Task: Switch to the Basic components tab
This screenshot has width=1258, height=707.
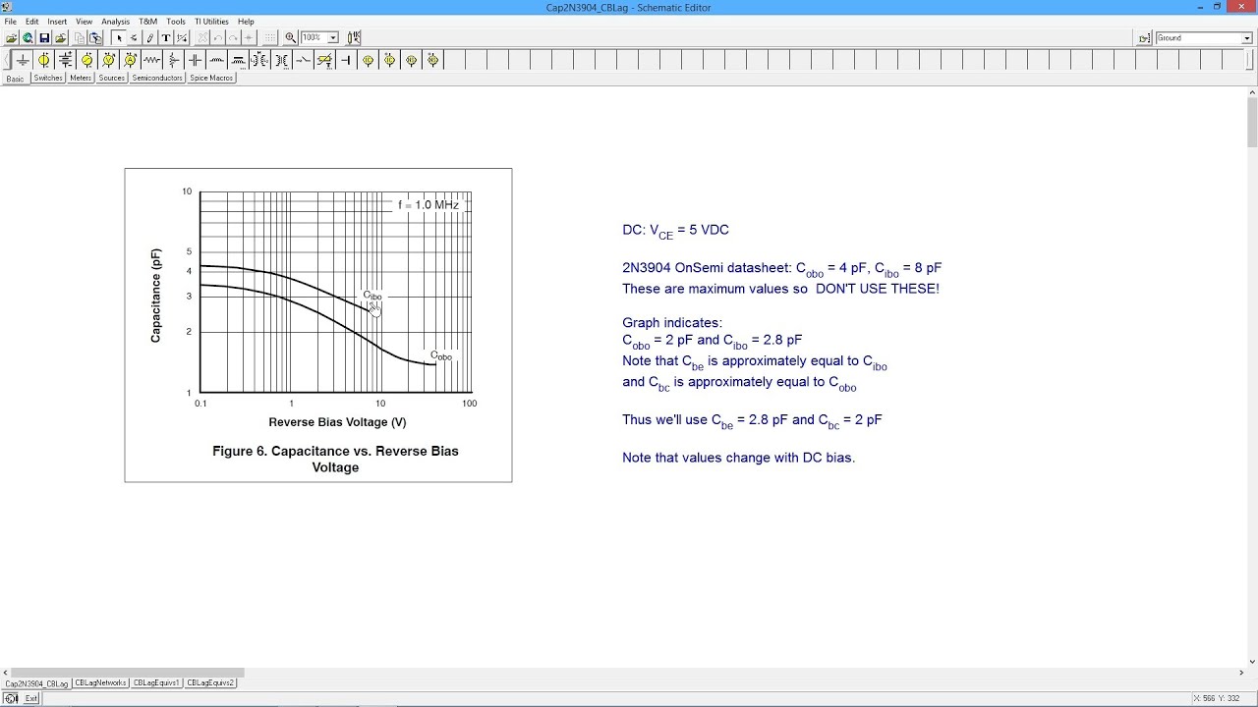Action: [15, 78]
